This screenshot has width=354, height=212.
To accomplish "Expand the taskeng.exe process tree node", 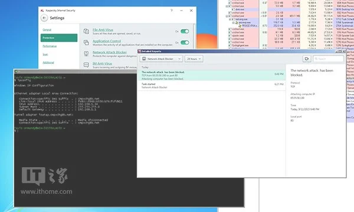I will [230, 19].
